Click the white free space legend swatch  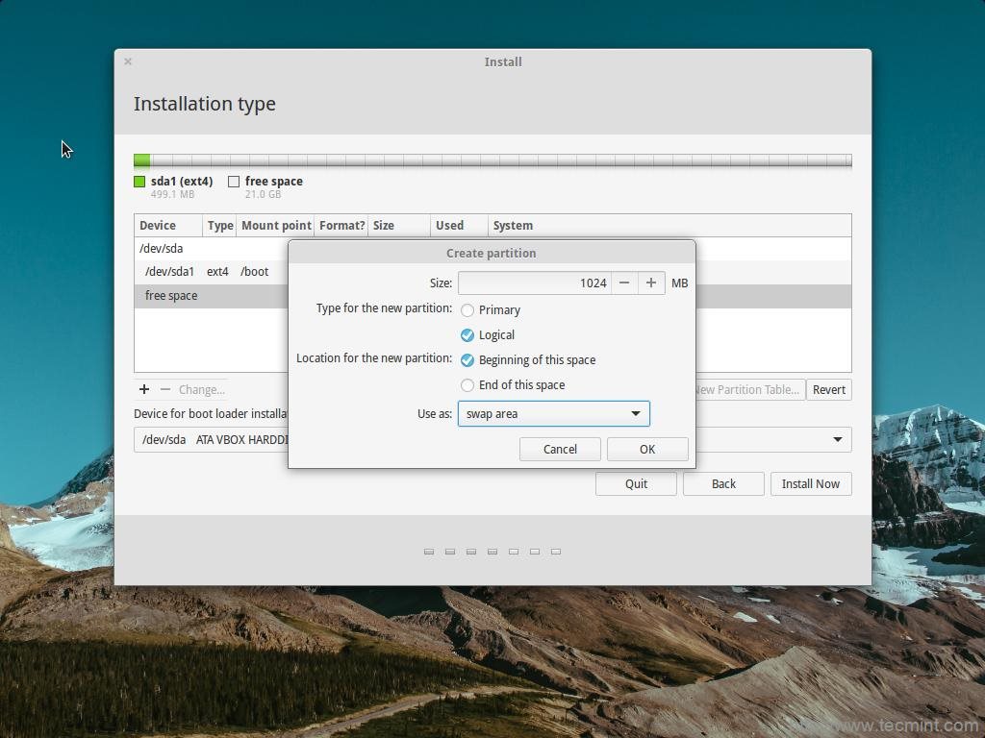234,182
